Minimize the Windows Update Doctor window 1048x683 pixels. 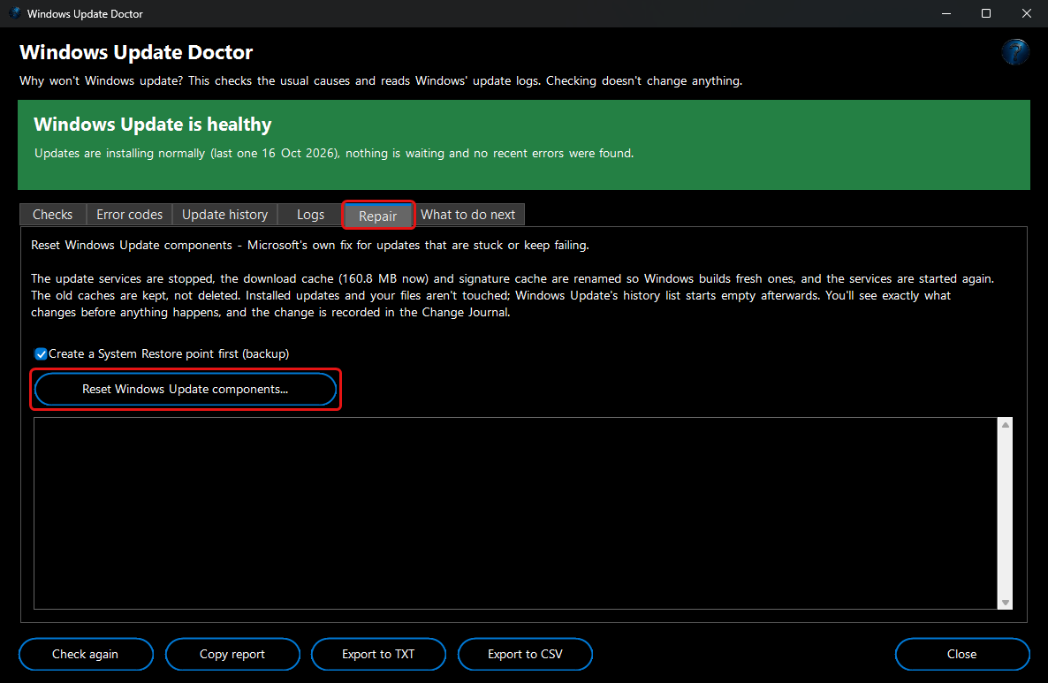pos(945,13)
